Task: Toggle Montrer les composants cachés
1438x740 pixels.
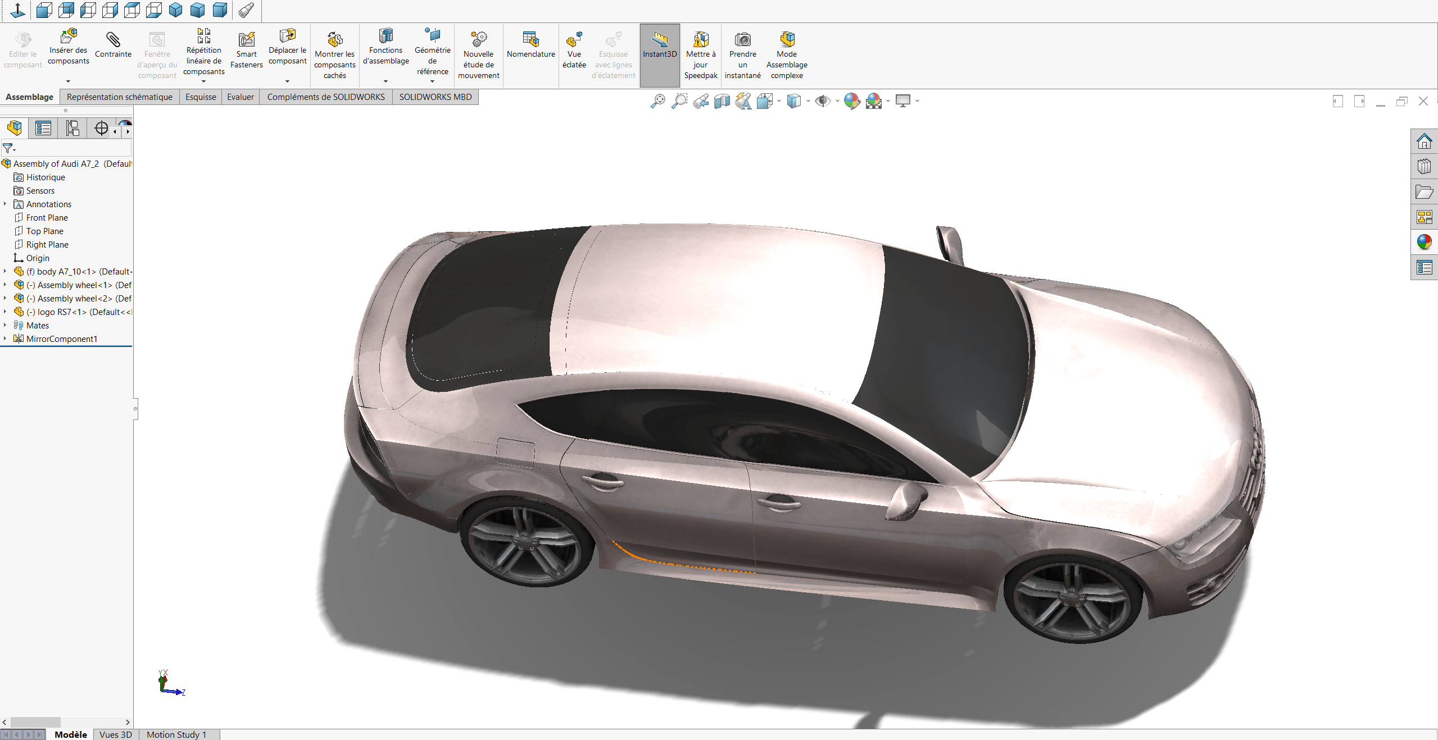Action: click(335, 55)
